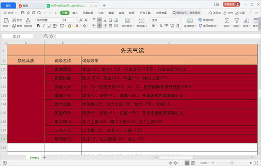Select the Sheet1 tab

point(34,157)
